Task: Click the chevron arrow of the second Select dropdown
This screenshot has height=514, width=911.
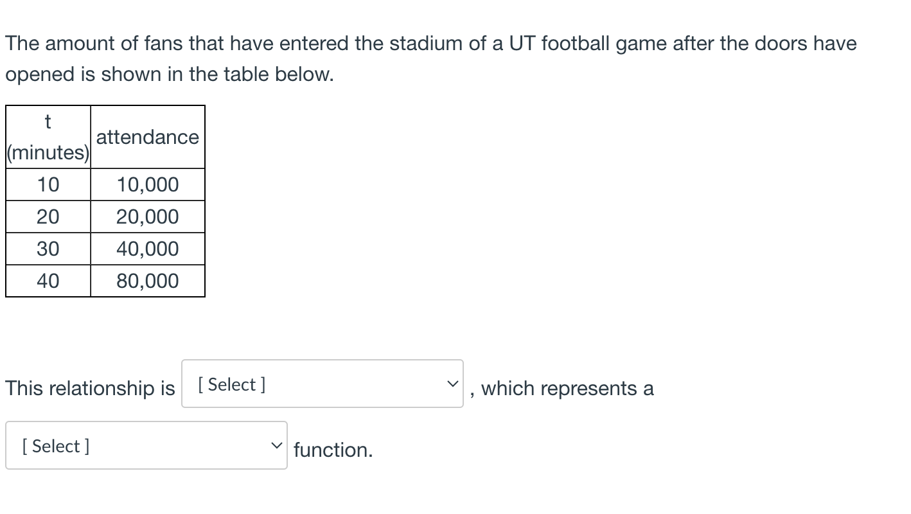Action: pyautogui.click(x=277, y=446)
